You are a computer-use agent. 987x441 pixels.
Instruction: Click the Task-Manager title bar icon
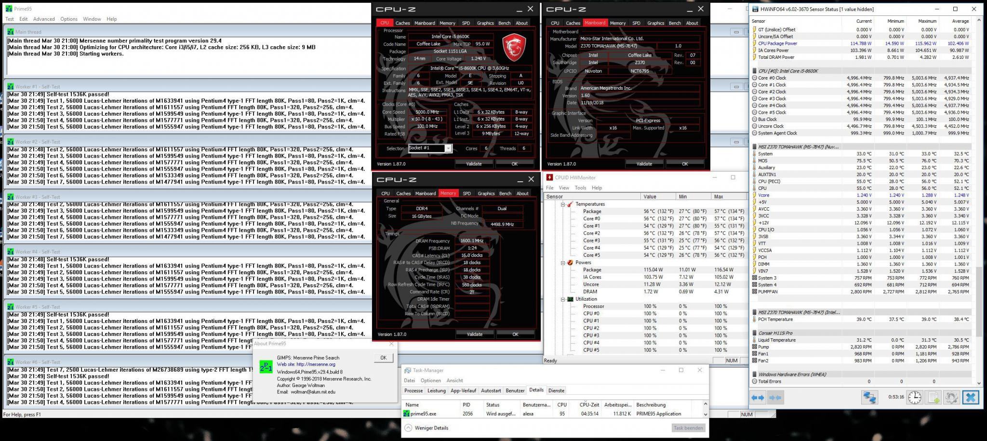pyautogui.click(x=408, y=371)
